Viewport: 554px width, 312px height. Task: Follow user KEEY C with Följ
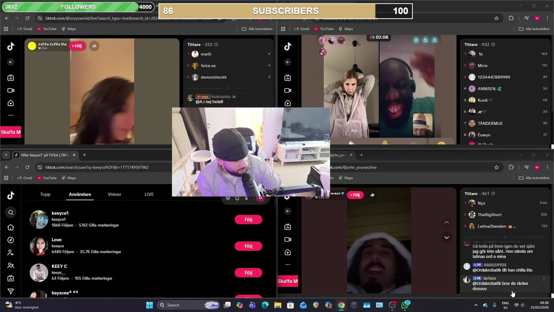tap(248, 273)
